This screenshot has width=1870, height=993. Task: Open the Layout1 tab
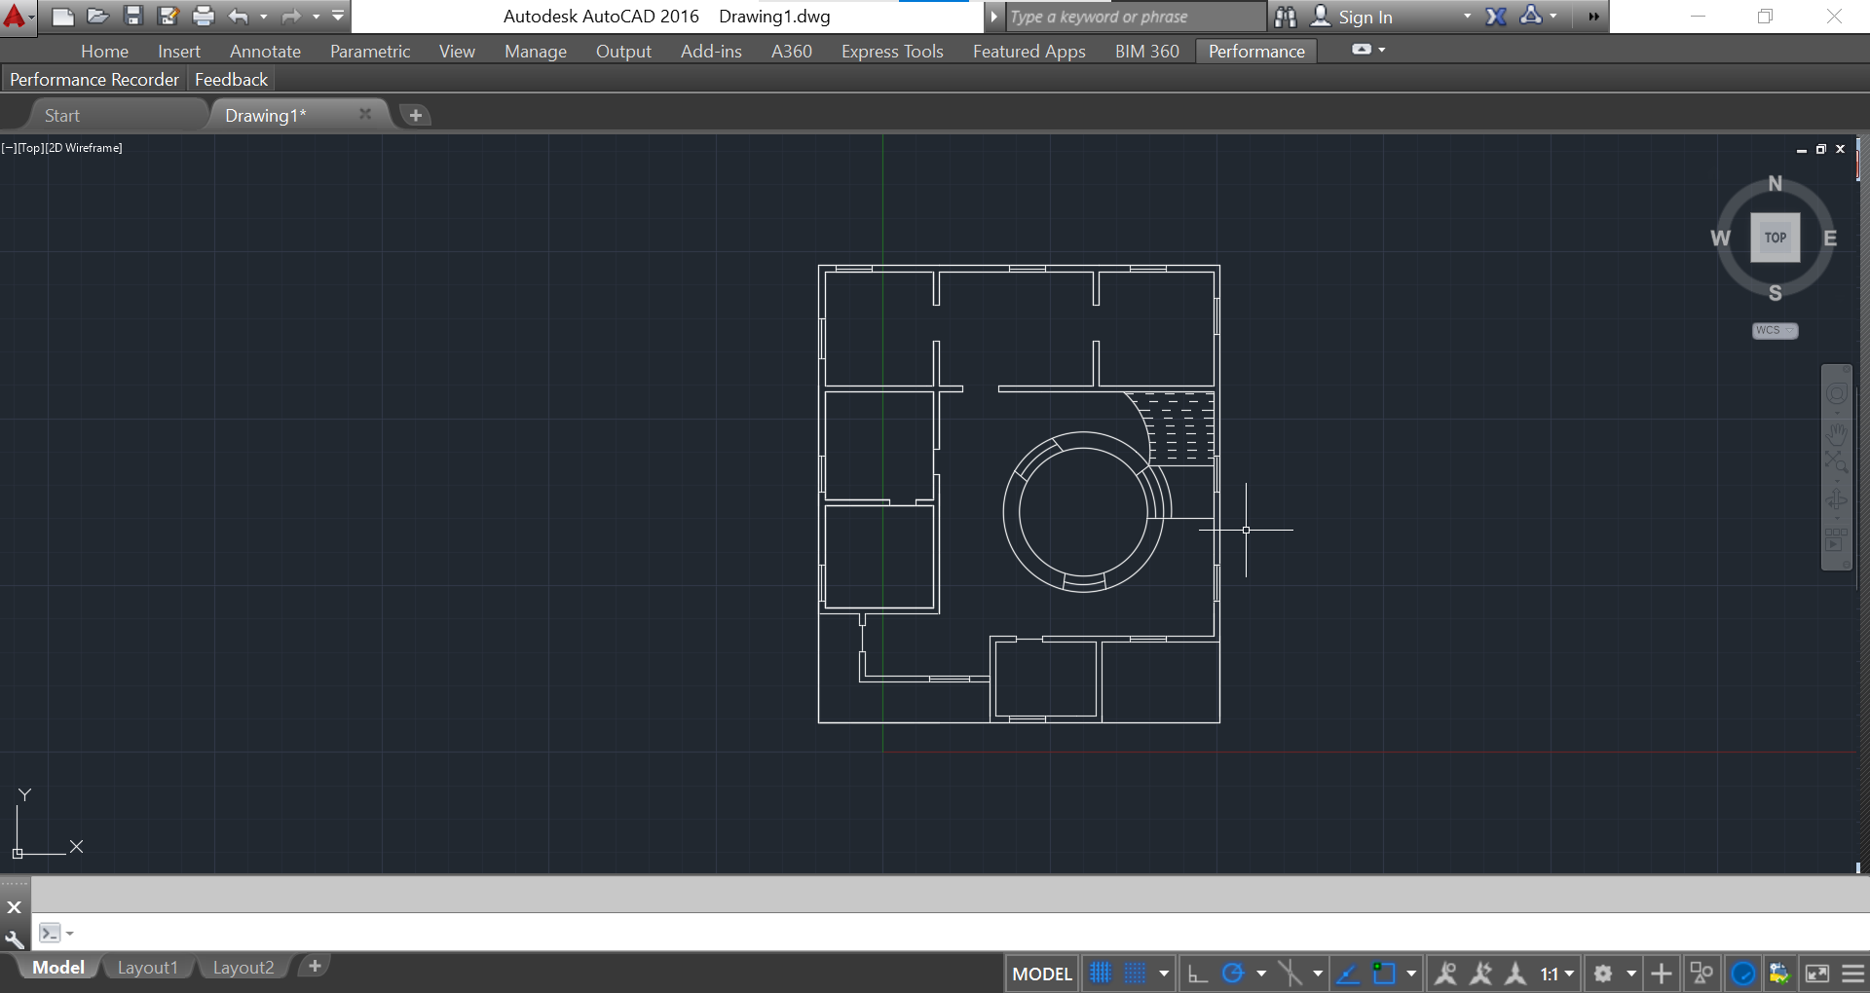(x=147, y=967)
